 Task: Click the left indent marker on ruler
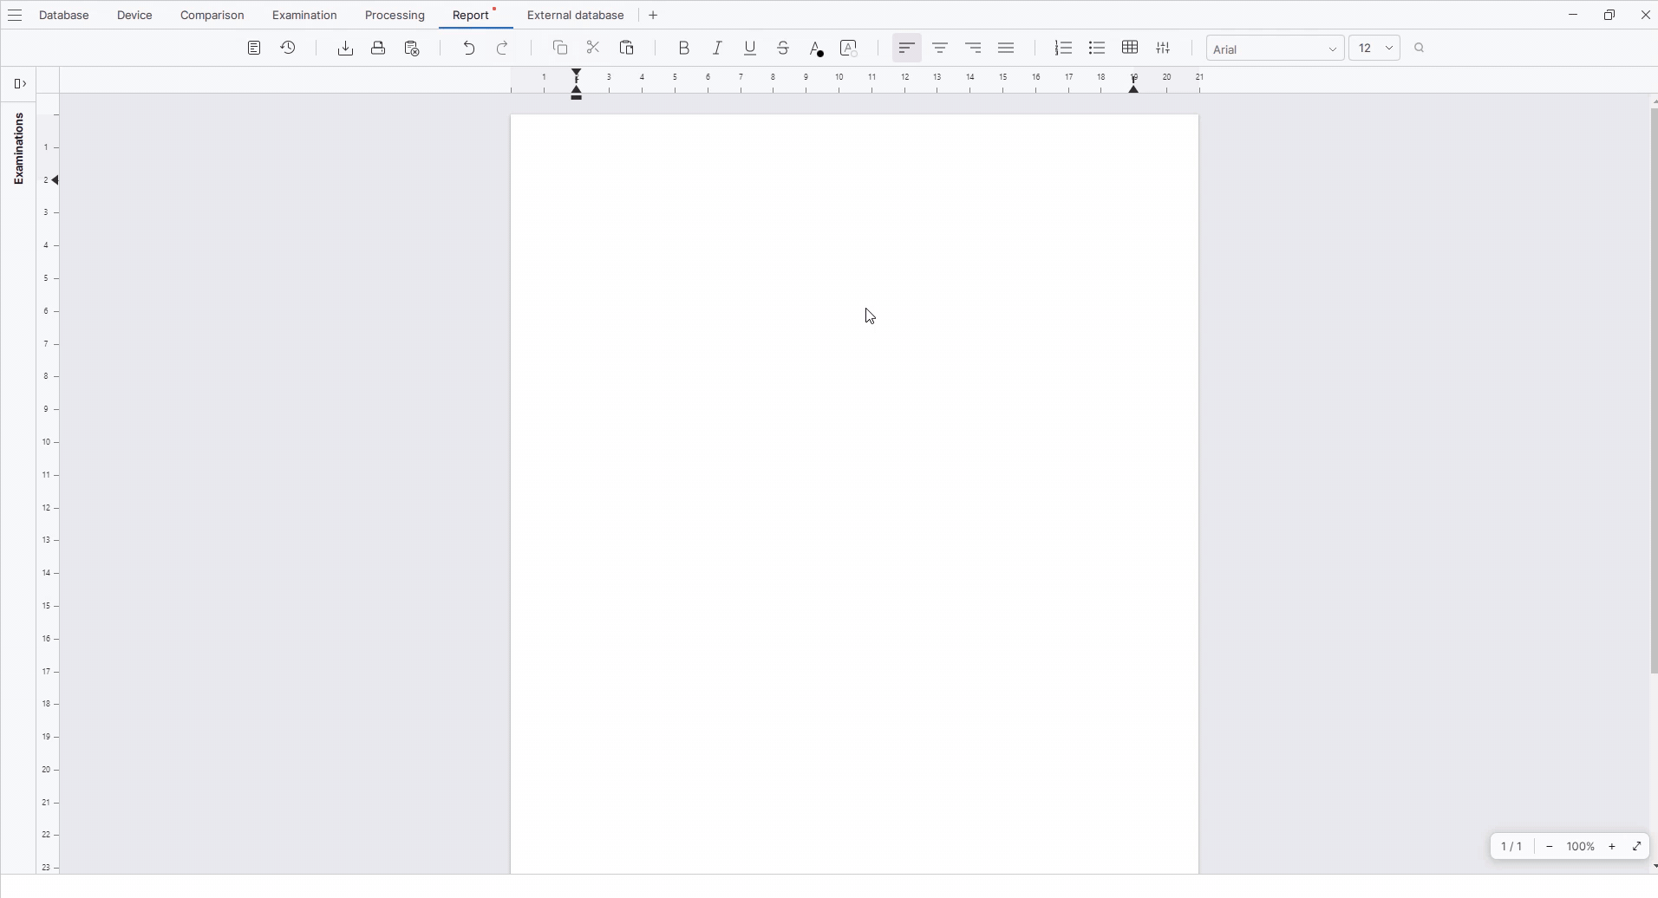pyautogui.click(x=578, y=91)
